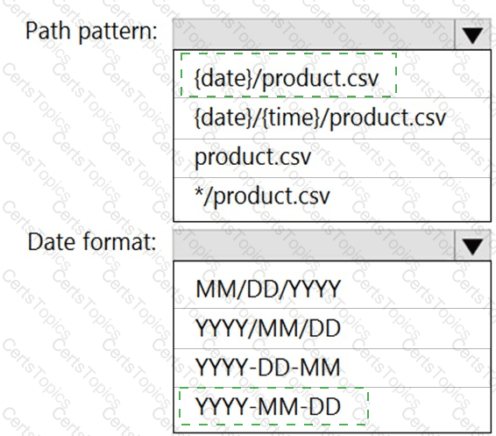The image size is (496, 436).
Task: Open the Path pattern dropdown arrow
Action: 472,34
